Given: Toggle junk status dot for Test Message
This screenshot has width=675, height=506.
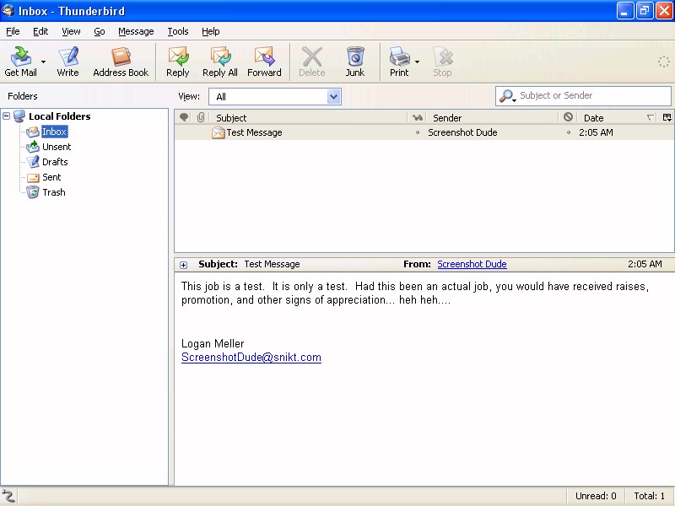Looking at the screenshot, I should (x=568, y=132).
